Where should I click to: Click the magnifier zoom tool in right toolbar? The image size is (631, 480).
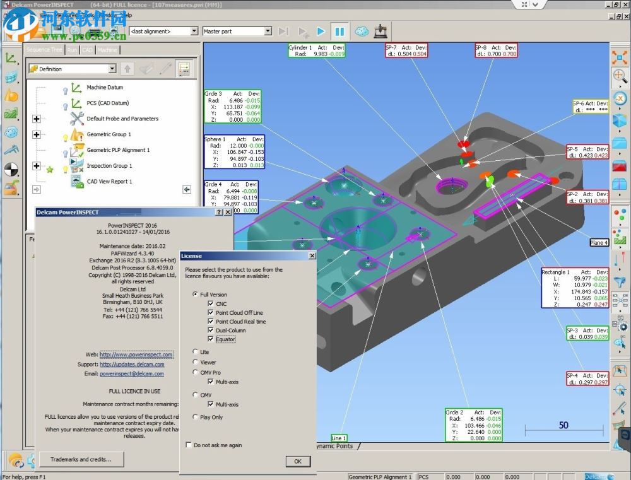[x=620, y=76]
